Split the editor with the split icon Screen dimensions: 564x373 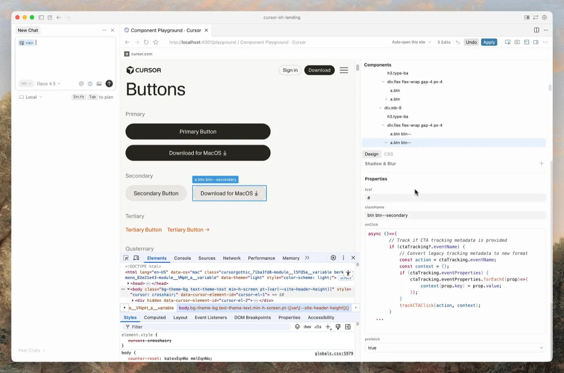(x=537, y=30)
